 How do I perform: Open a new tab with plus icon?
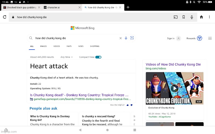click(x=128, y=7)
